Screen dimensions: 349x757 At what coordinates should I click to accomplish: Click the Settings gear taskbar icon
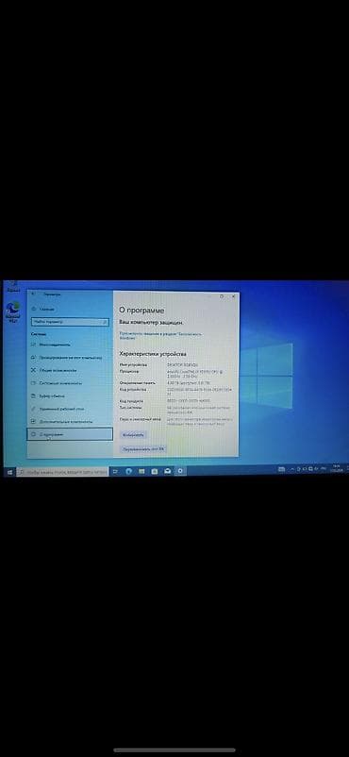(180, 471)
